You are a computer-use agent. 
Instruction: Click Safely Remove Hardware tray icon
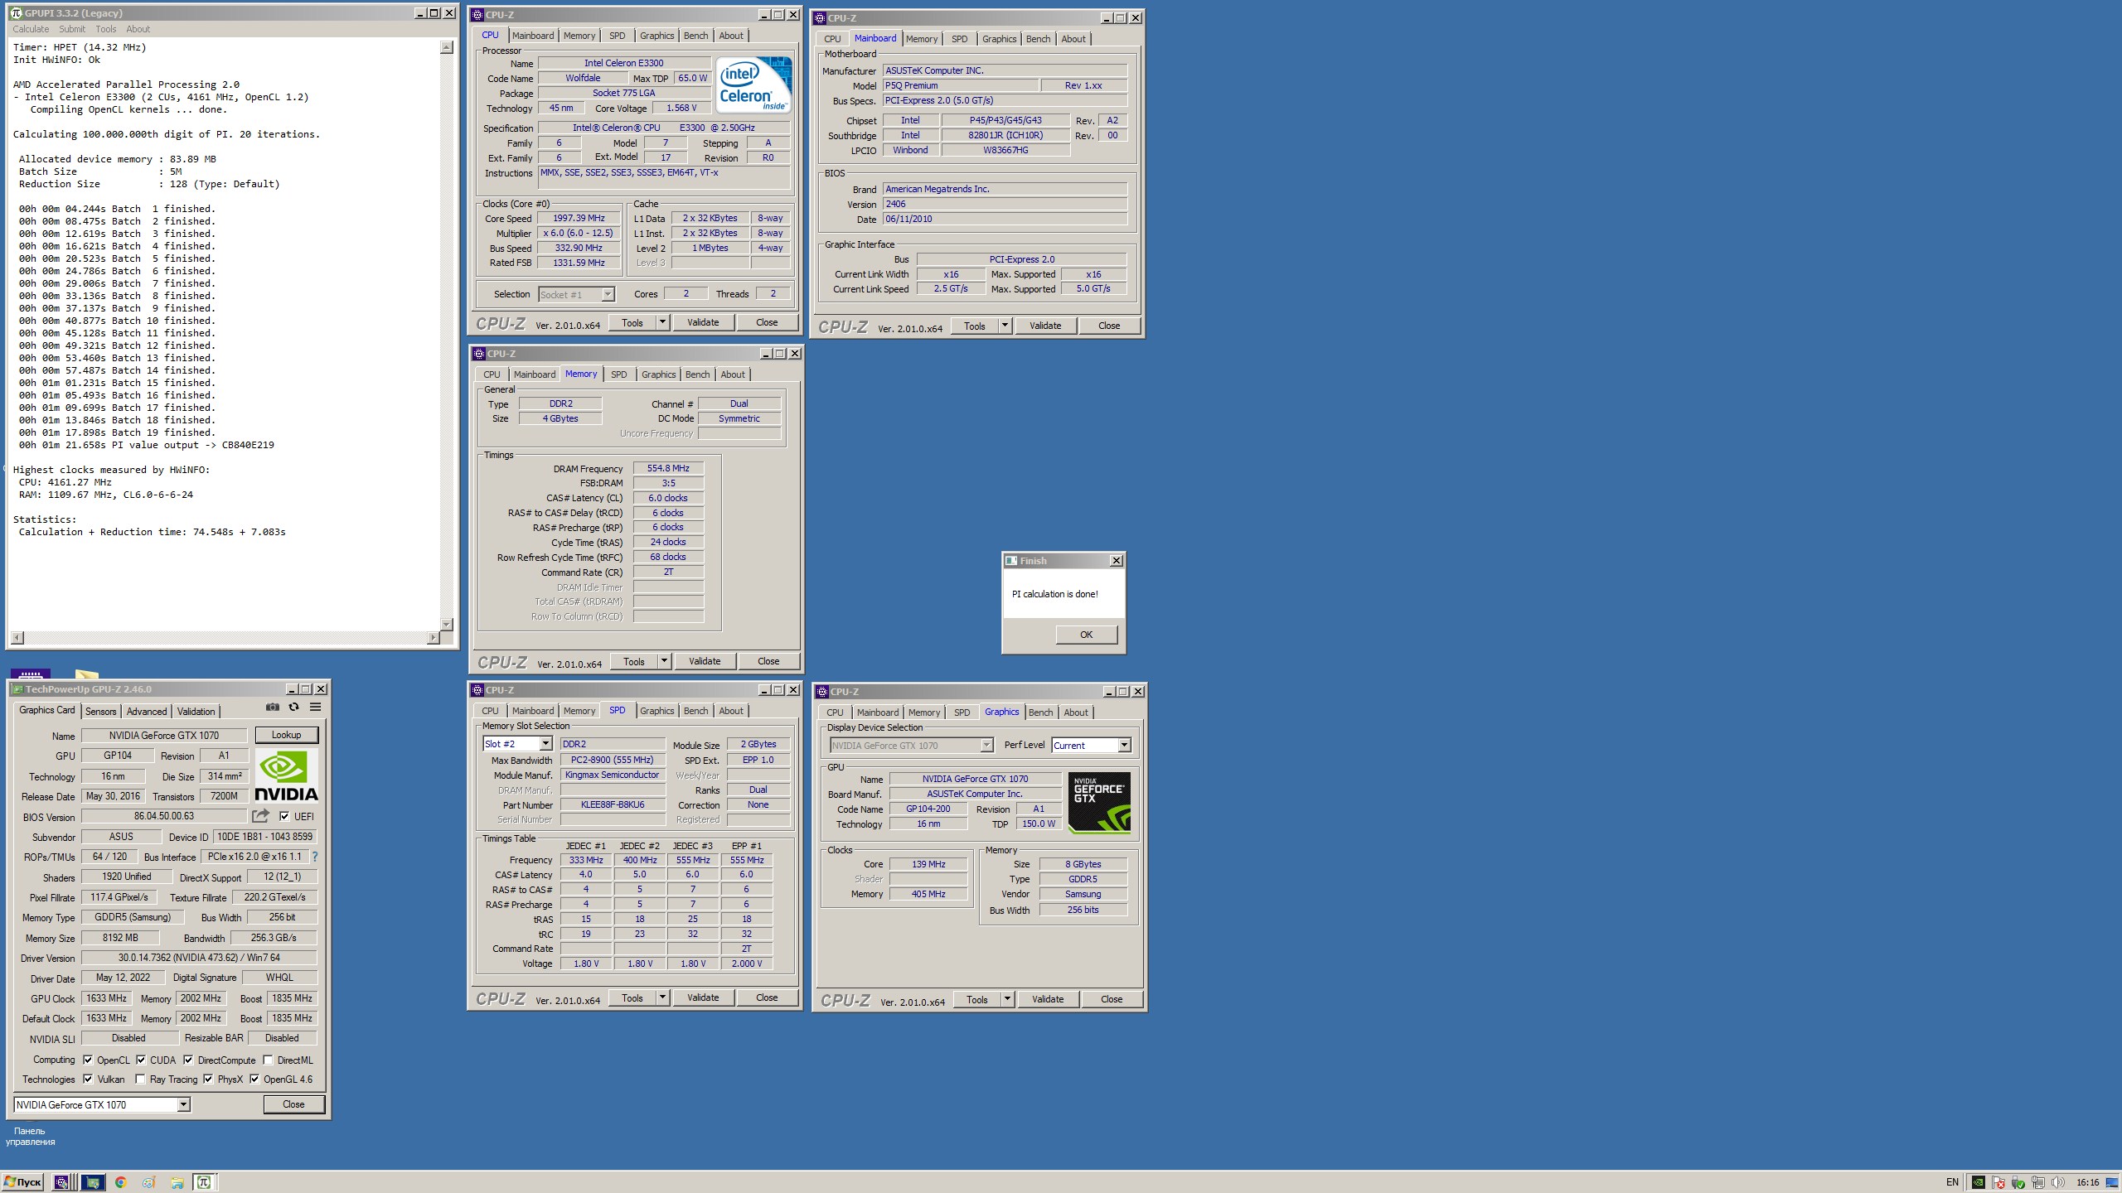tap(2018, 1182)
